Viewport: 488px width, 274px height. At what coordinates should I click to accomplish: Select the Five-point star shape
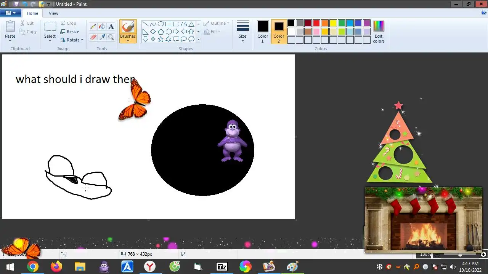tap(161, 39)
